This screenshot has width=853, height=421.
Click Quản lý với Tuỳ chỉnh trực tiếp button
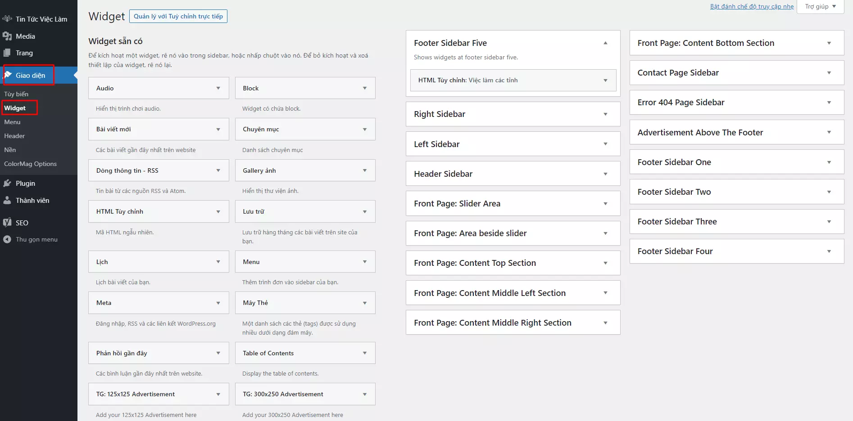pos(178,16)
